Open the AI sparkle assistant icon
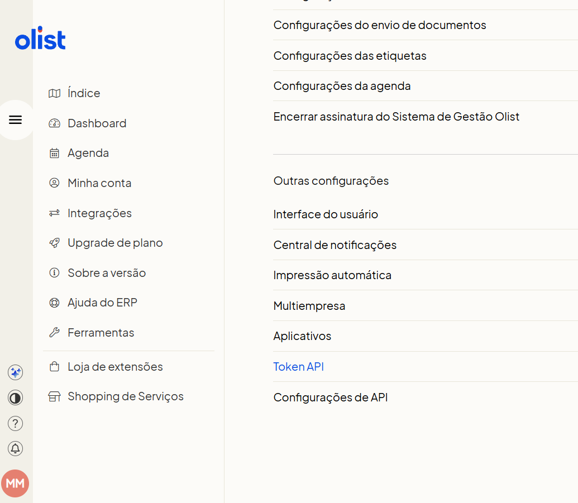The height and width of the screenshot is (503, 578). (x=16, y=372)
